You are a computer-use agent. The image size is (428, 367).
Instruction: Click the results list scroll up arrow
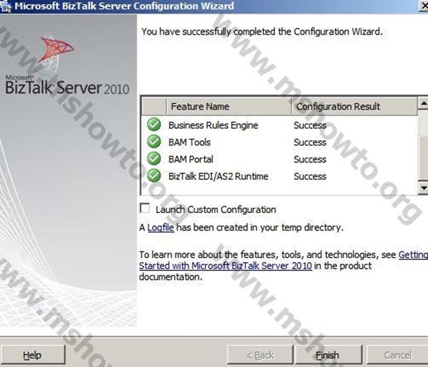(x=423, y=103)
